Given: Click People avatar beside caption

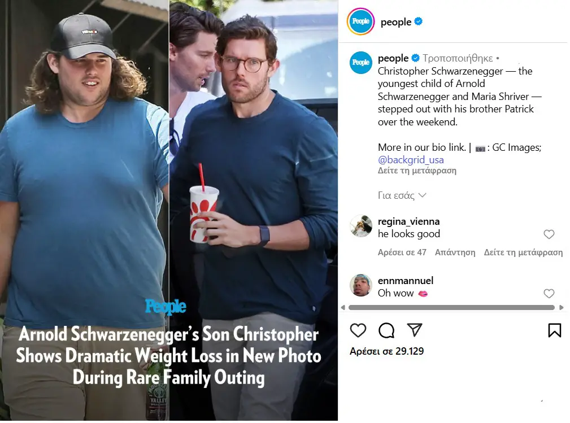Looking at the screenshot, I should (360, 63).
